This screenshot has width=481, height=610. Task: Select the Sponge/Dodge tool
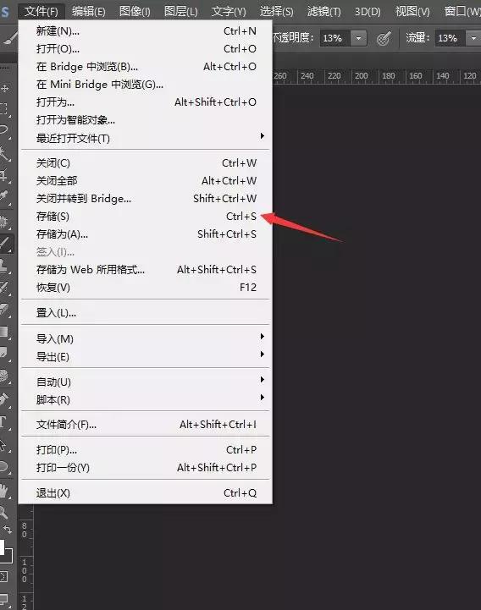5,376
